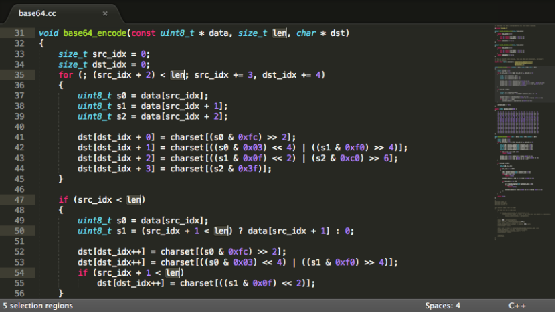Close the base64.cc tab
This screenshot has width=556, height=313.
pos(105,13)
